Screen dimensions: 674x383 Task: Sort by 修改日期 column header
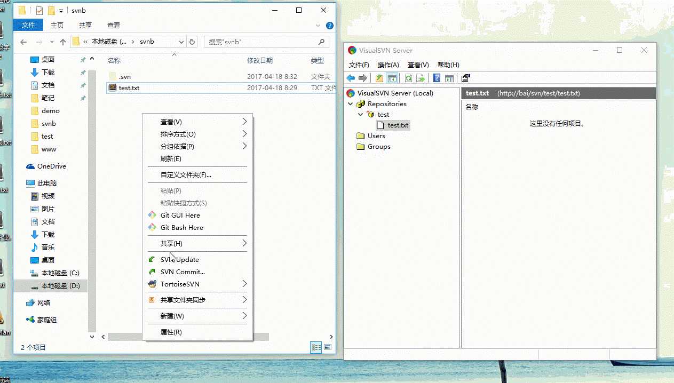tap(260, 61)
